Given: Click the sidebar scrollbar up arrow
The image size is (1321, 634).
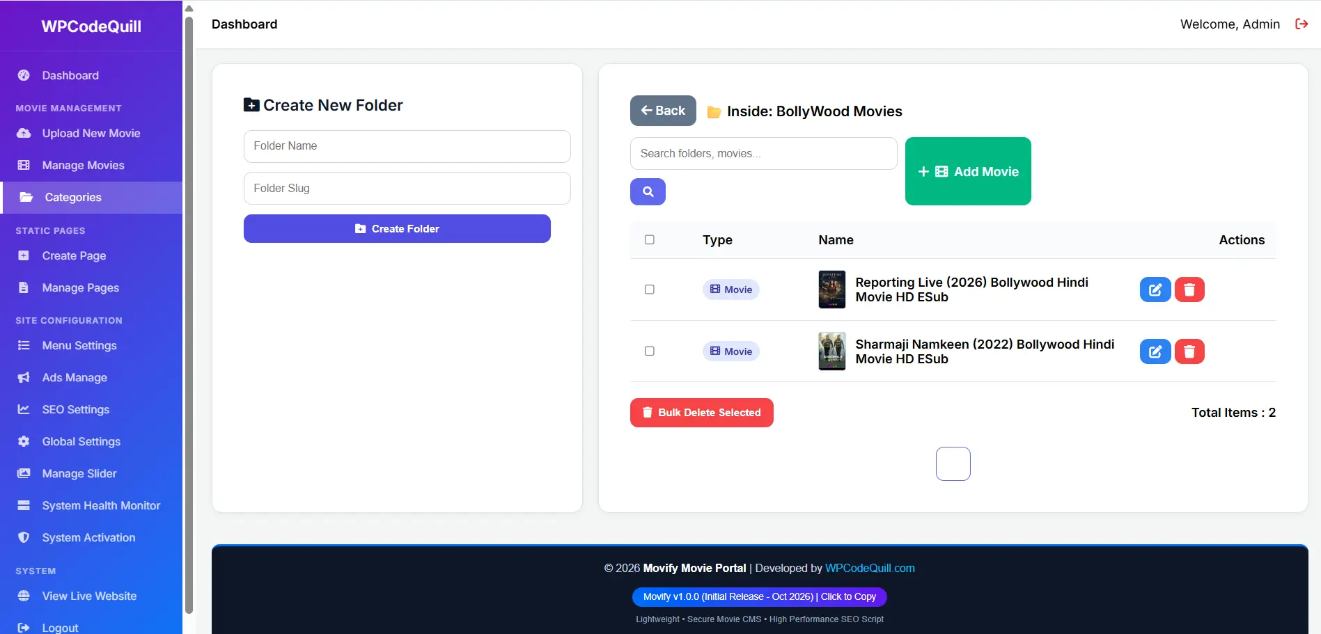Looking at the screenshot, I should [x=189, y=8].
